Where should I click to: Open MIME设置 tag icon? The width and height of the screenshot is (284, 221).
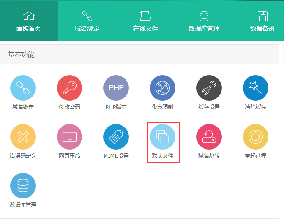point(116,137)
